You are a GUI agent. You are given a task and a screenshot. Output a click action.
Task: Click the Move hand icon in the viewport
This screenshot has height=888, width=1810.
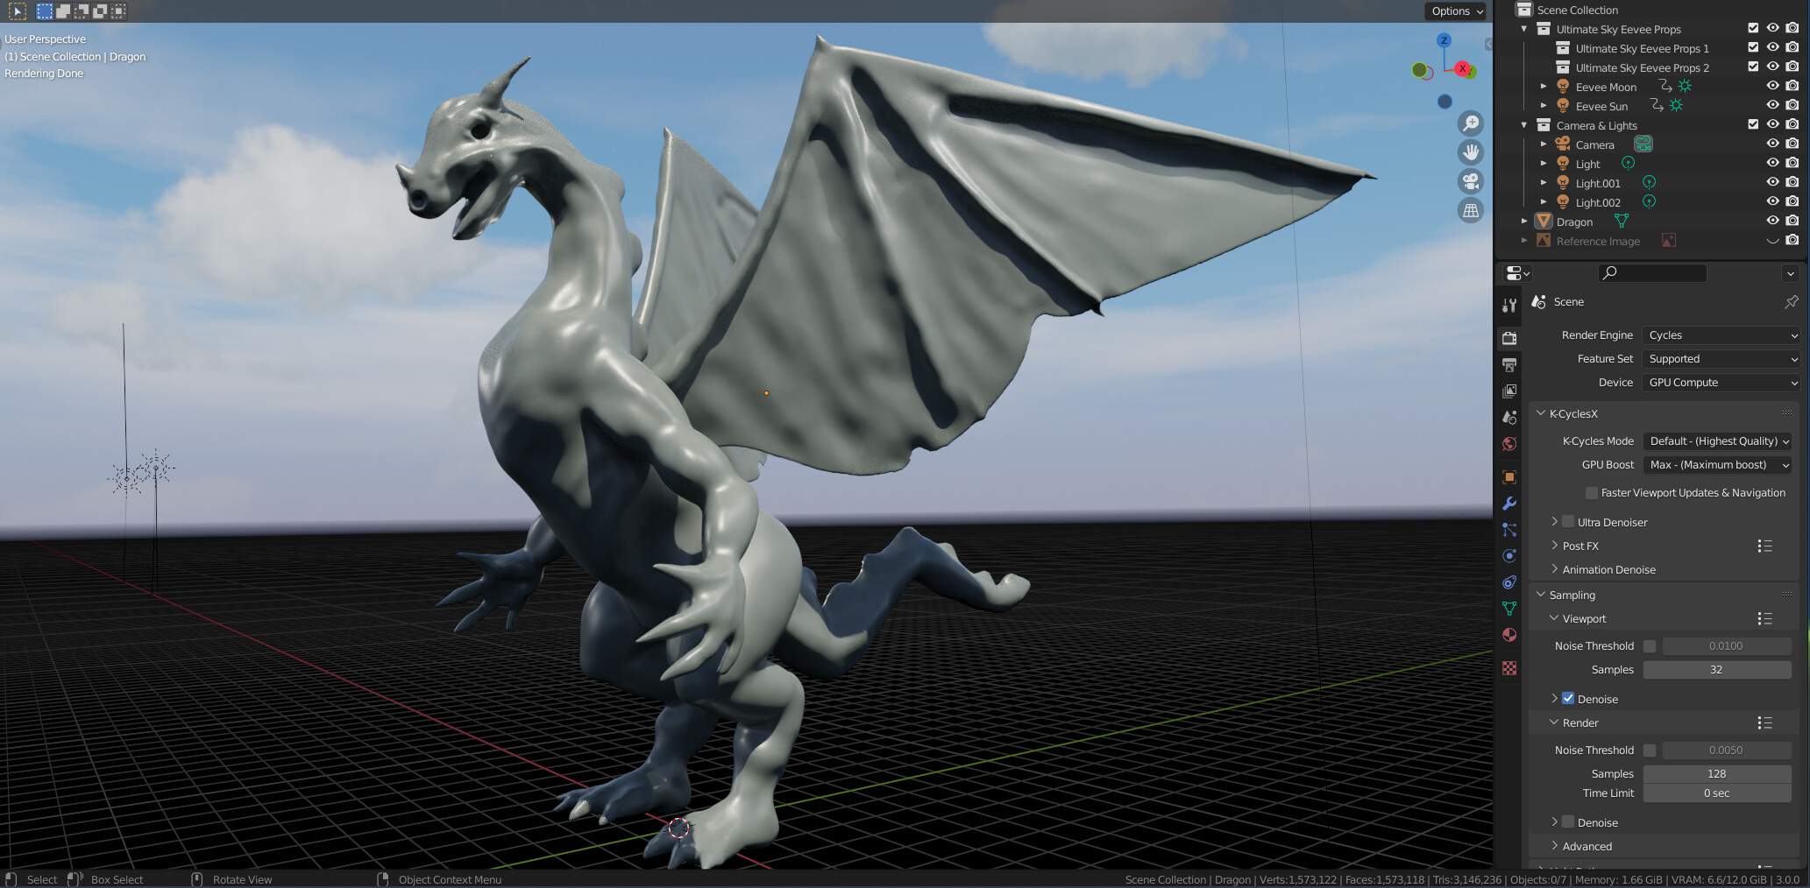(x=1471, y=152)
